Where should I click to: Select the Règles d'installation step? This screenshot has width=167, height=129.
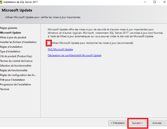coord(11,47)
